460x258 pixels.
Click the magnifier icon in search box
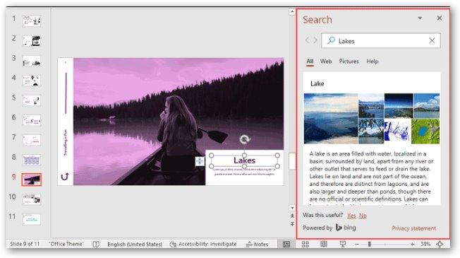point(331,40)
